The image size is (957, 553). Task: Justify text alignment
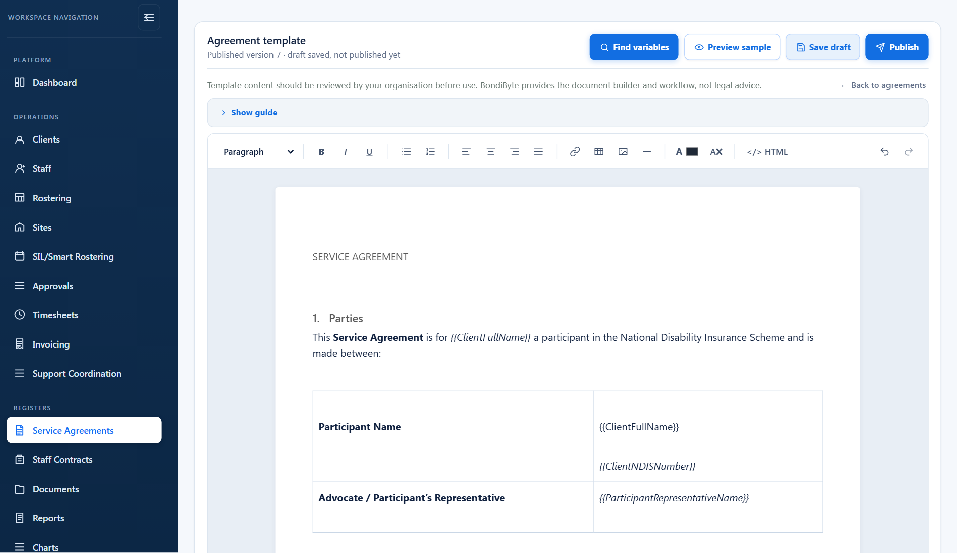(538, 152)
